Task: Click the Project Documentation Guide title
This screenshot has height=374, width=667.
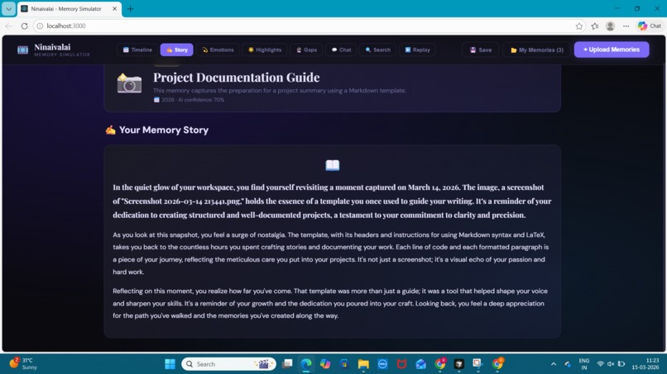Action: click(x=236, y=78)
